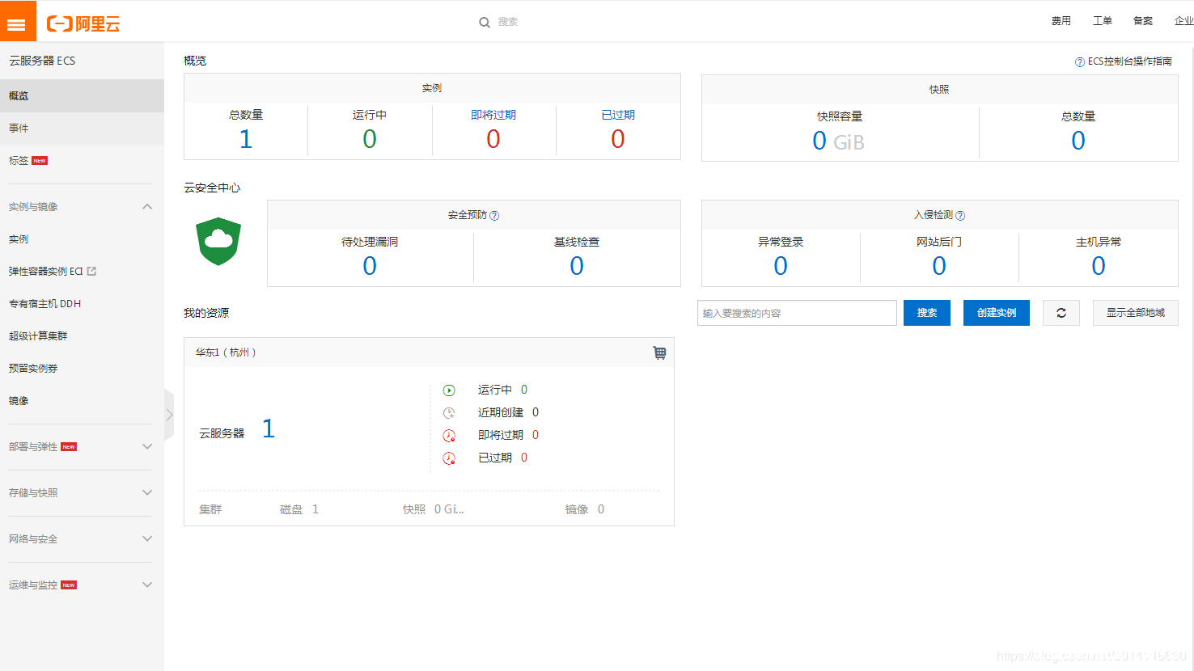The height and width of the screenshot is (671, 1194).
Task: Open the 工单 menu at top right
Action: [x=1102, y=20]
